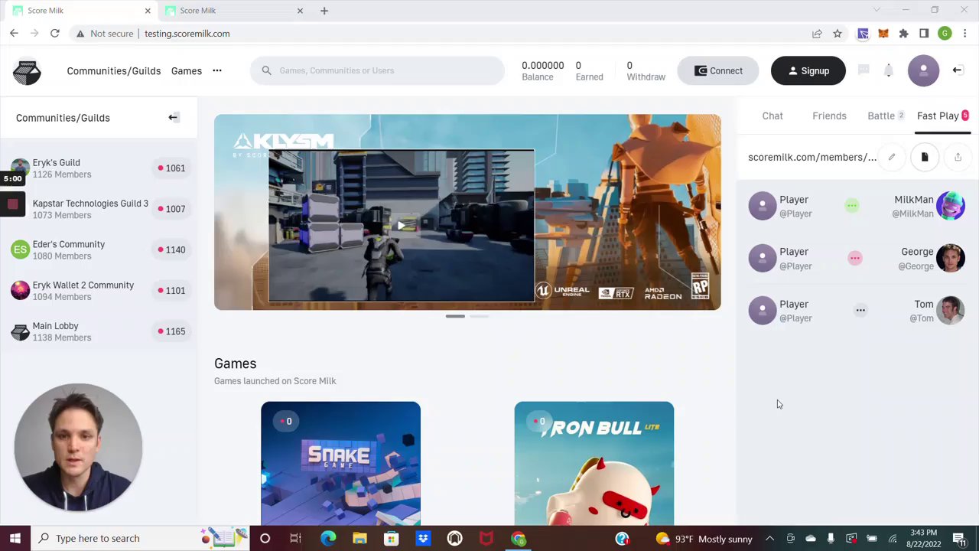This screenshot has width=979, height=551.
Task: Click the Signup button
Action: (x=808, y=70)
